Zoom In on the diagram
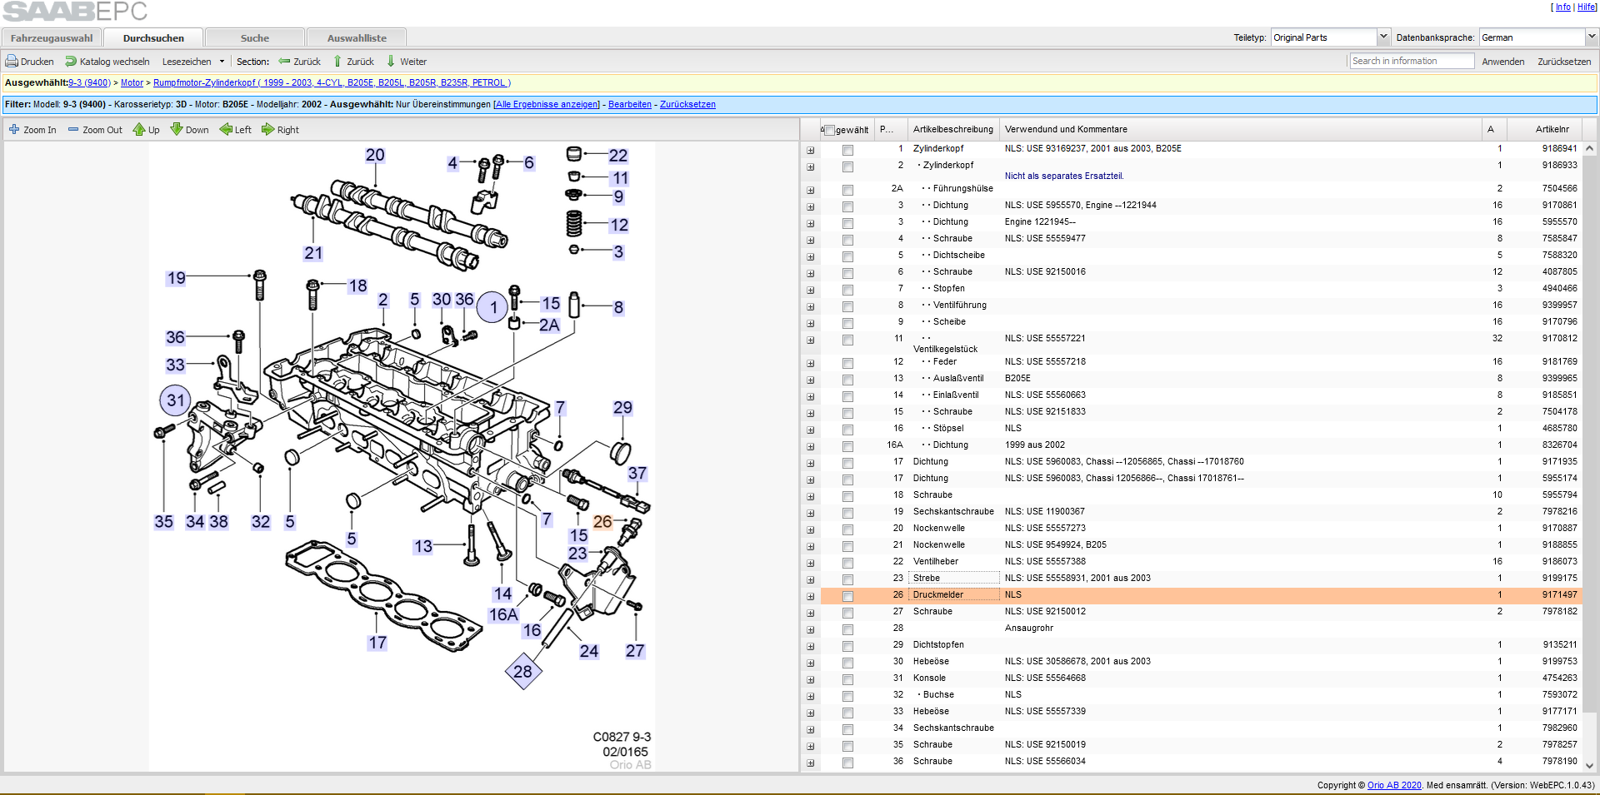Viewport: 1600px width, 795px height. click(13, 130)
